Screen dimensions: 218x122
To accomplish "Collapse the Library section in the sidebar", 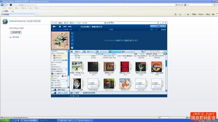I will 67,51.
